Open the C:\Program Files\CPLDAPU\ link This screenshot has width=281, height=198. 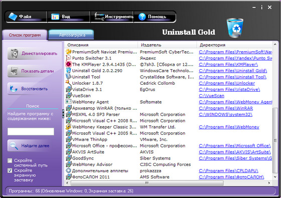click(x=228, y=171)
